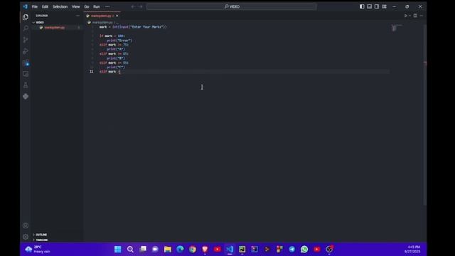Click the print("Error") code line
455x256 pixels.
pos(119,41)
